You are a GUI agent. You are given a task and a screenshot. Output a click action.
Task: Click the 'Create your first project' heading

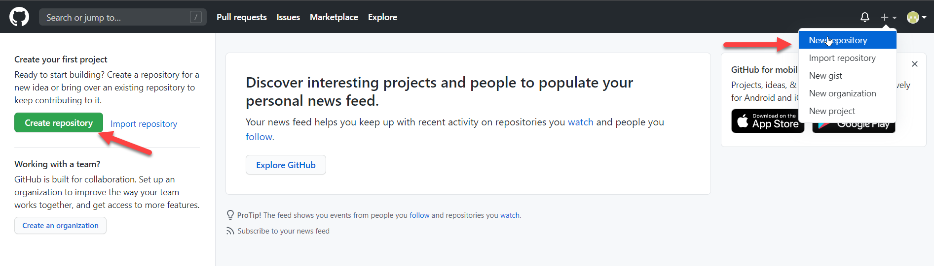(x=61, y=59)
